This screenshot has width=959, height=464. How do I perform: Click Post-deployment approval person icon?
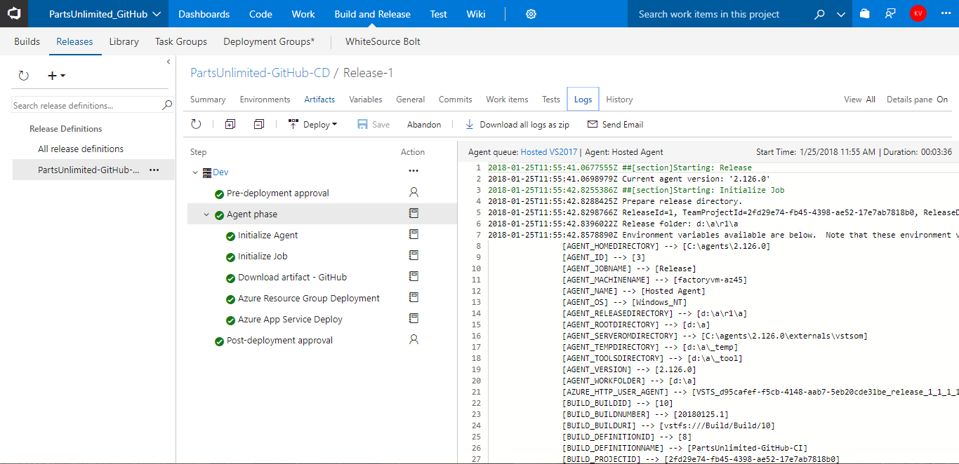tap(414, 339)
